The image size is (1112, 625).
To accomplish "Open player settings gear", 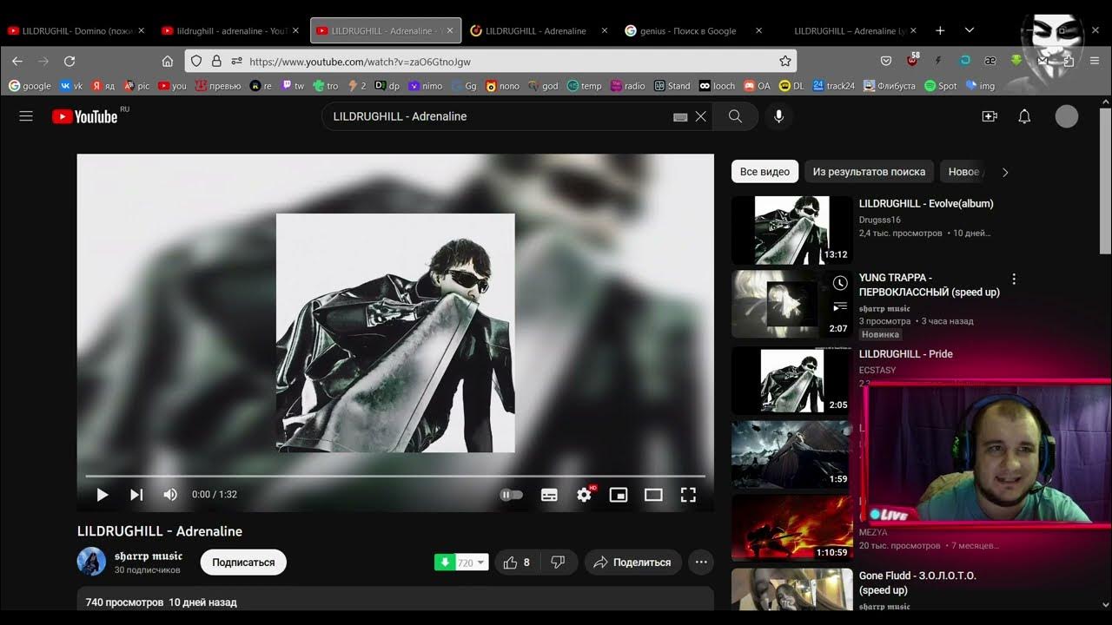I will [584, 495].
